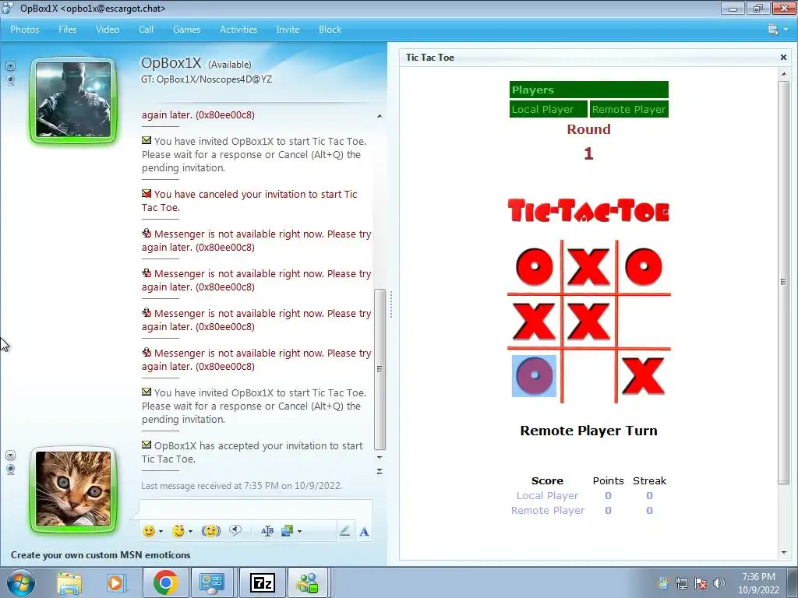The width and height of the screenshot is (798, 598).
Task: Expand options arrow beside OpBox1X's picture
Action: [x=11, y=66]
